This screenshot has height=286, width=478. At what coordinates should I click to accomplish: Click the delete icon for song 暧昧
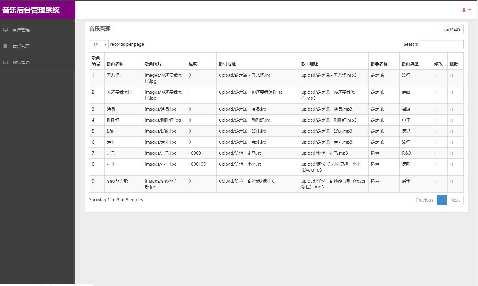(451, 131)
